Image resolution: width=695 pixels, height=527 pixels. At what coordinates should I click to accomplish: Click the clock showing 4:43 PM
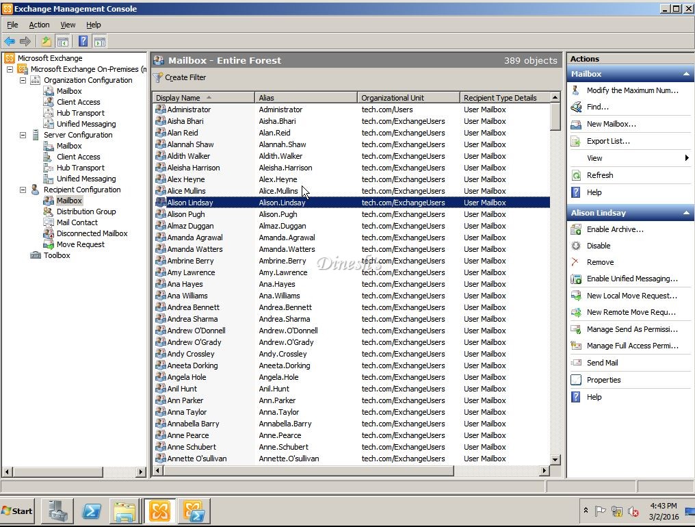click(663, 506)
